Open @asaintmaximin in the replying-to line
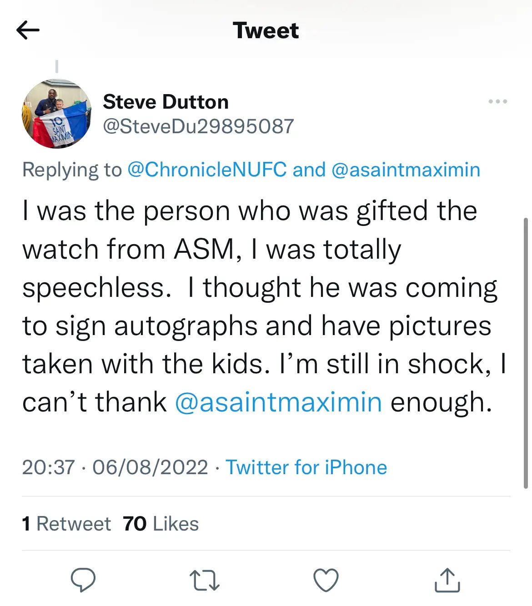The image size is (532, 606). pos(406,170)
